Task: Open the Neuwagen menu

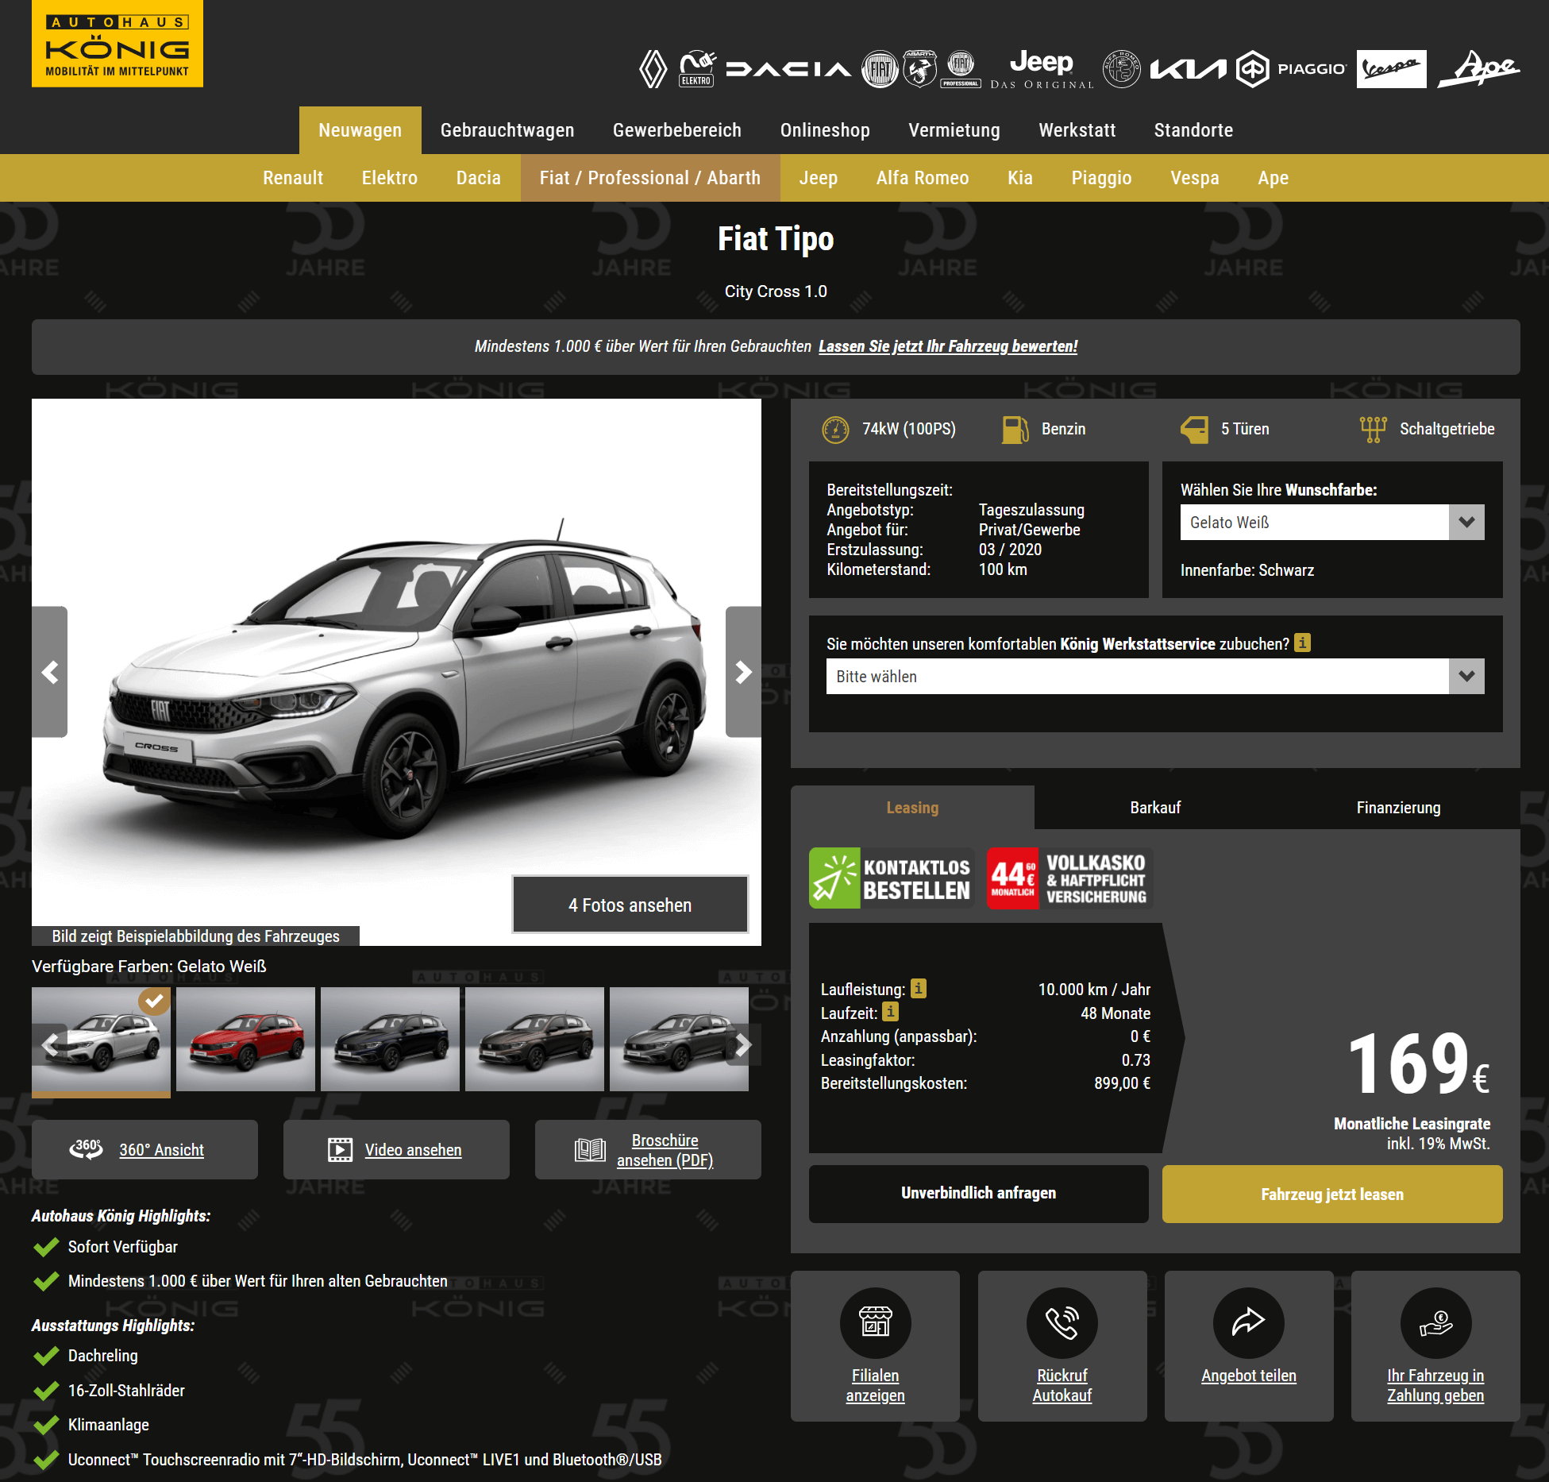Action: (360, 130)
